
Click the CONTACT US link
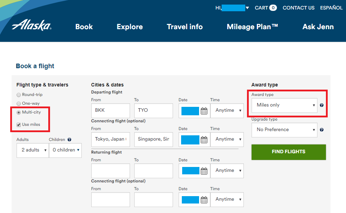point(298,8)
